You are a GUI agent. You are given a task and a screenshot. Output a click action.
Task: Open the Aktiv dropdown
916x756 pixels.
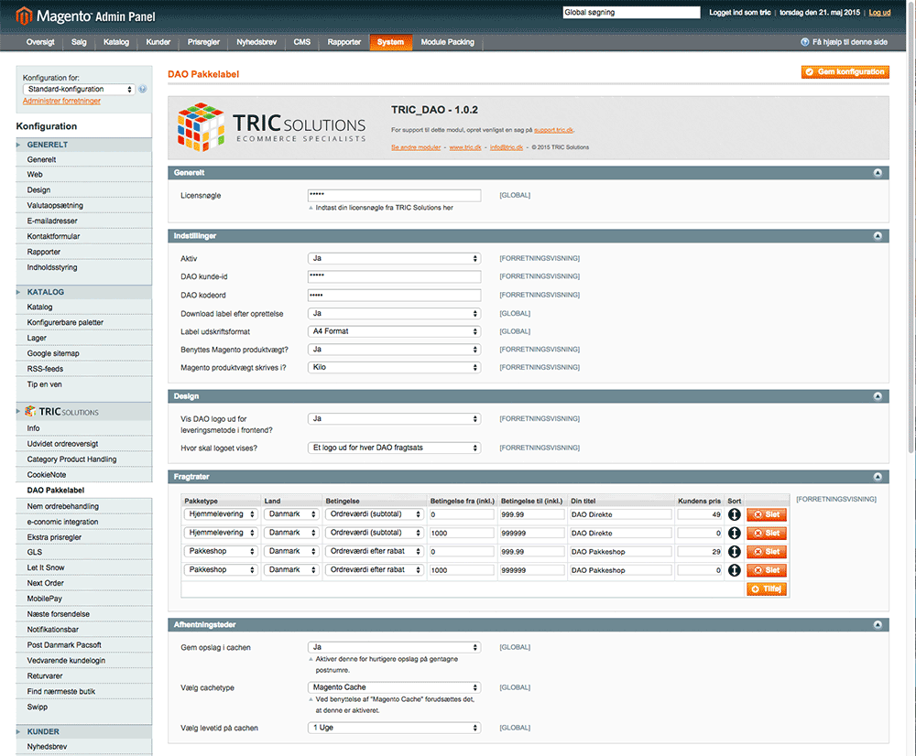click(x=394, y=258)
